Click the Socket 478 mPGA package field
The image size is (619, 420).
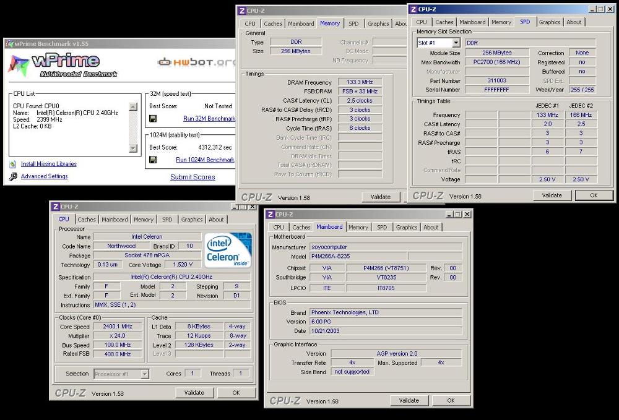tap(147, 255)
